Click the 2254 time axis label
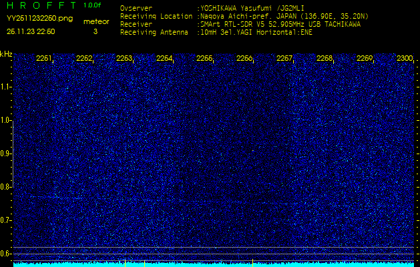420x267 pixels. click(164, 58)
